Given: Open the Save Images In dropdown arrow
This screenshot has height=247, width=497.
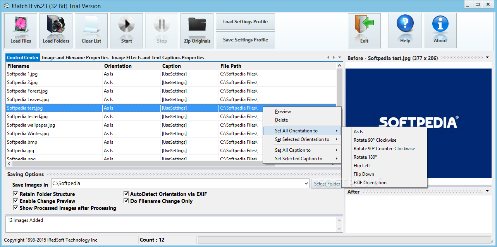Looking at the screenshot, I should [306, 184].
